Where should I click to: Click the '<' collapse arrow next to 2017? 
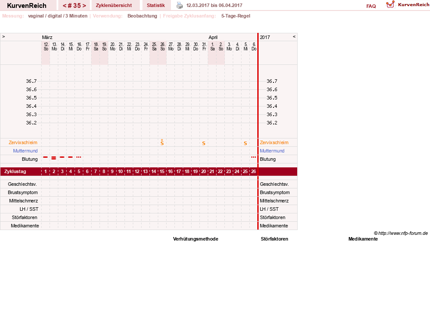[x=294, y=36]
